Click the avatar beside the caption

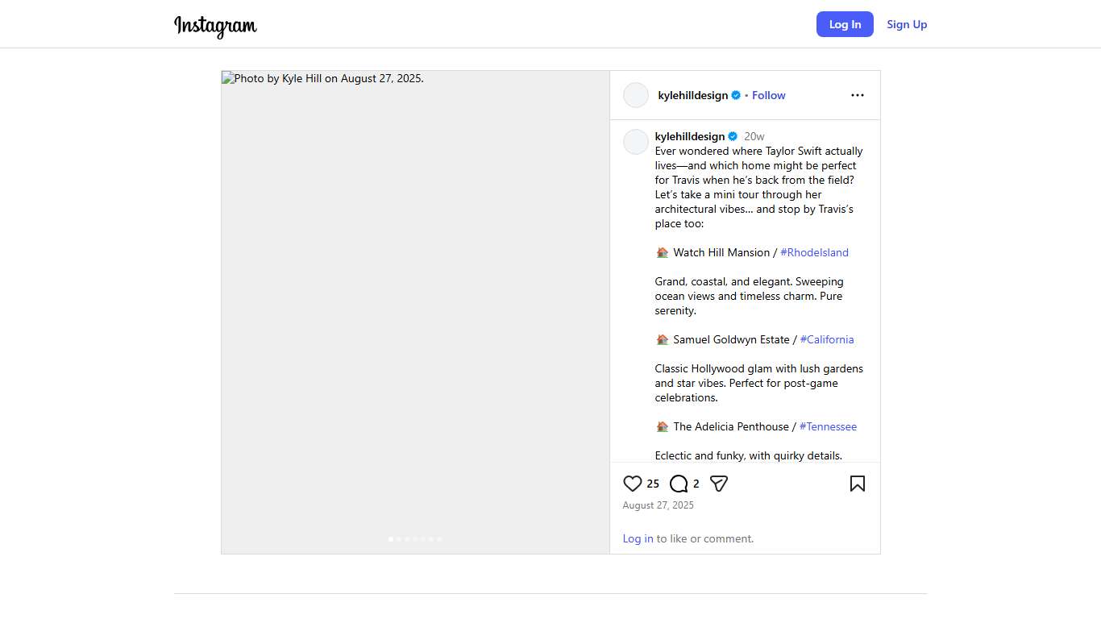(636, 142)
